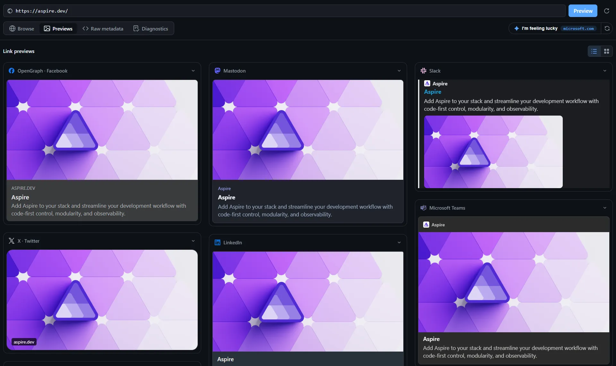Collapse the Mastodon preview card
This screenshot has width=616, height=366.
[x=399, y=71]
